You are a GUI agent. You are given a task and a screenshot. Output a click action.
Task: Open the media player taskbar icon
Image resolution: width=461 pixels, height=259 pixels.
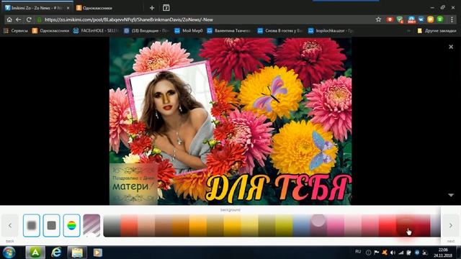pyautogui.click(x=98, y=253)
